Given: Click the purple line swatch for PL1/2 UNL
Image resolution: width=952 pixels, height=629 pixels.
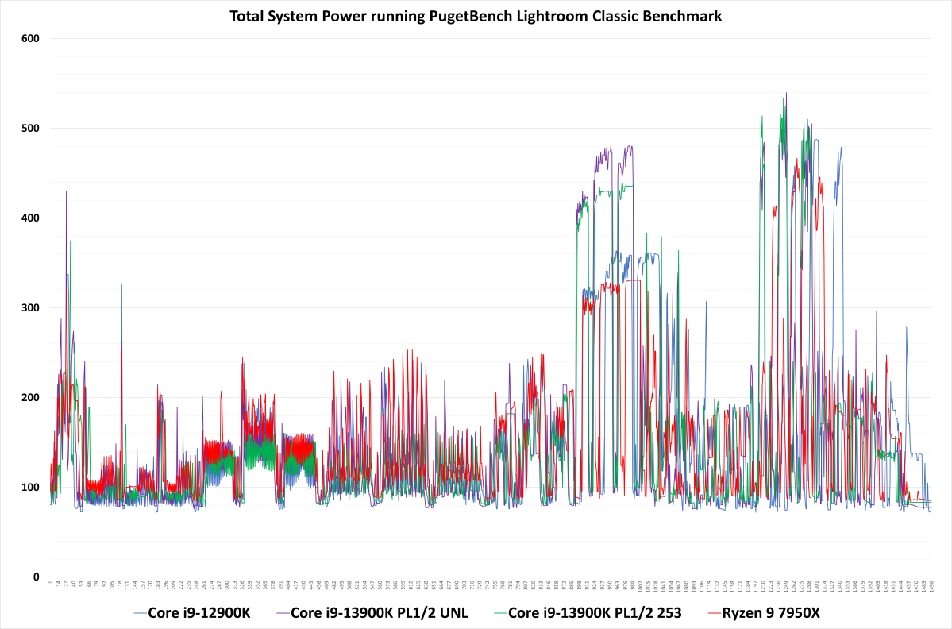Looking at the screenshot, I should click(282, 613).
